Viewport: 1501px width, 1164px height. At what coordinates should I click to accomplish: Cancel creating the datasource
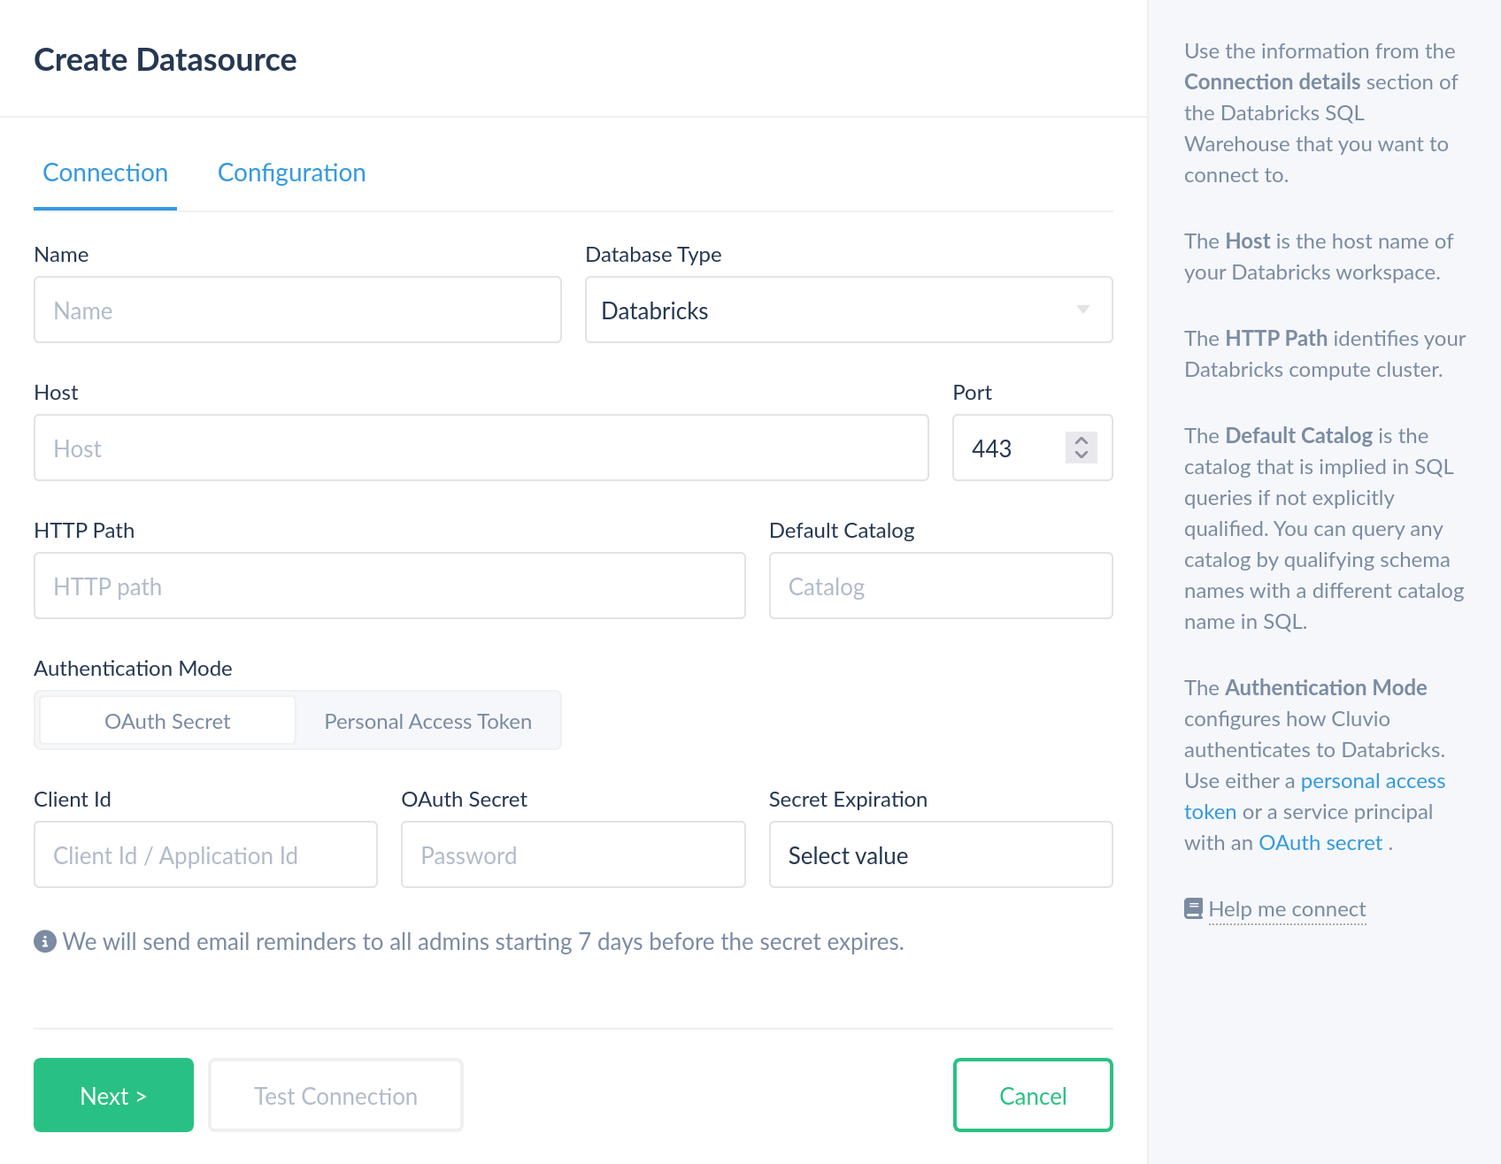[x=1033, y=1095]
